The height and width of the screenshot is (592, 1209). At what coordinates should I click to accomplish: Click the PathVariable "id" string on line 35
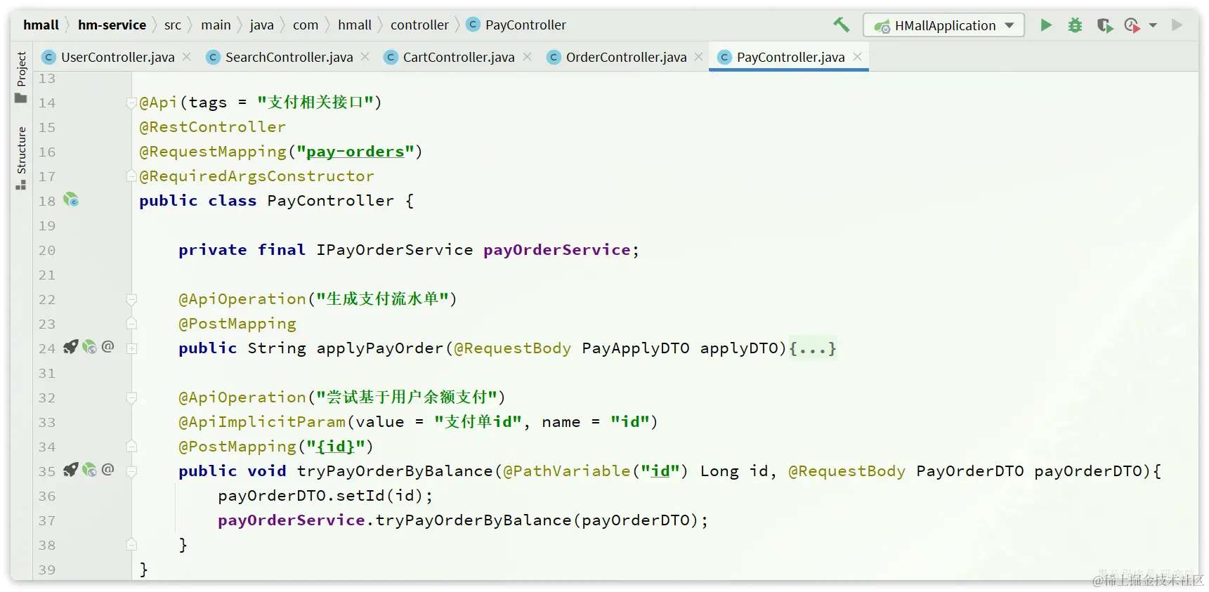pyautogui.click(x=660, y=471)
